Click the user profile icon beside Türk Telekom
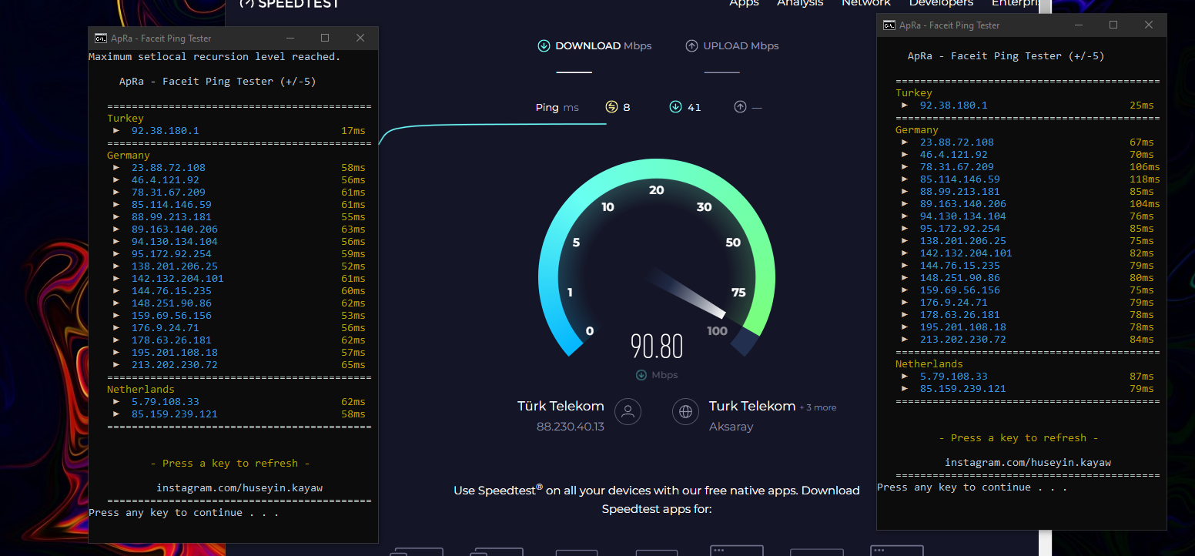Screen dimensions: 1195x556 click(x=628, y=411)
